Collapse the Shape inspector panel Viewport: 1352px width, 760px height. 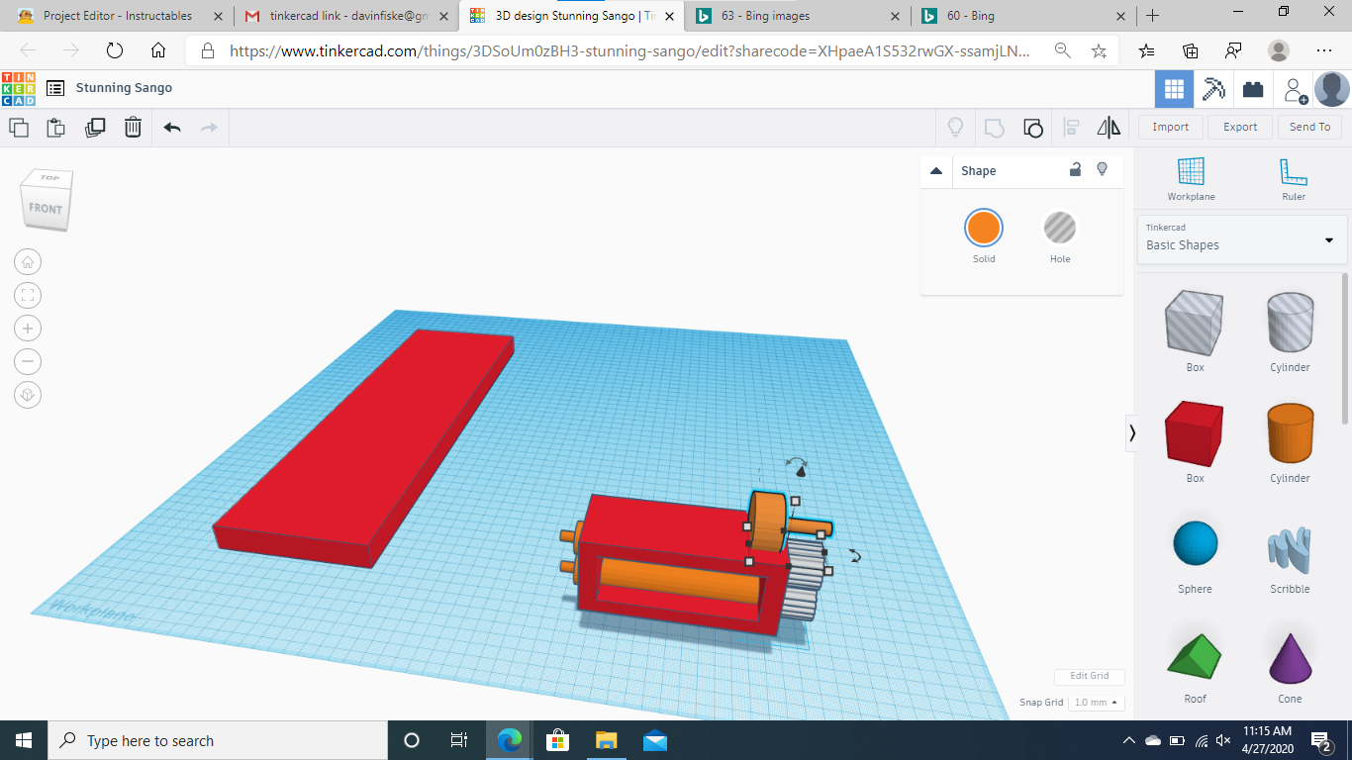coord(936,171)
